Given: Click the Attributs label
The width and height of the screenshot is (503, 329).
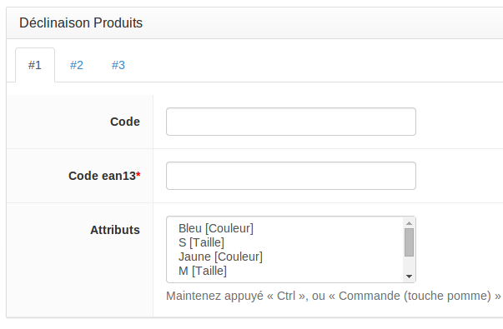Looking at the screenshot, I should (x=115, y=230).
